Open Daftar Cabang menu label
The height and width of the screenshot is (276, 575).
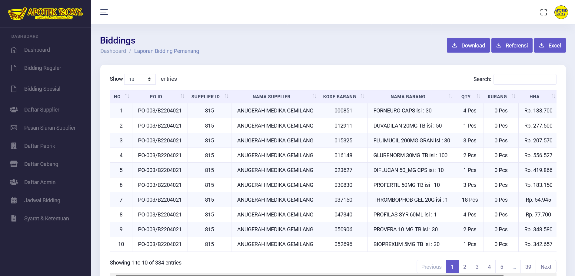[41, 164]
